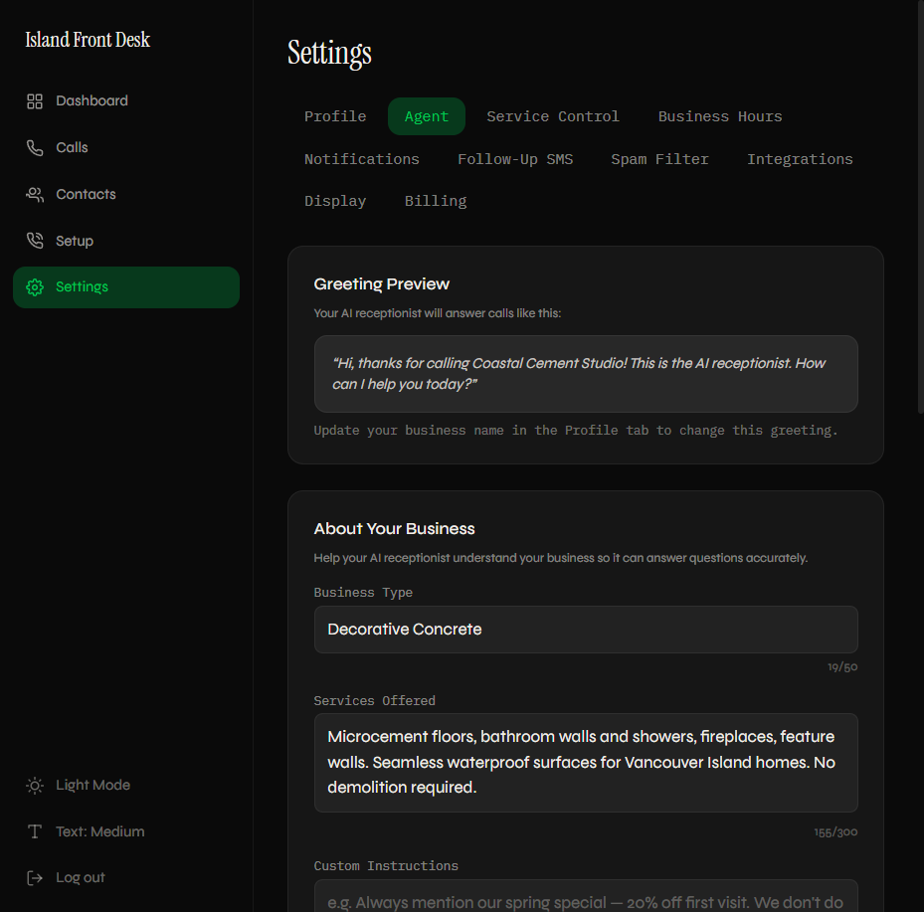Click the Text size icon

tap(34, 831)
